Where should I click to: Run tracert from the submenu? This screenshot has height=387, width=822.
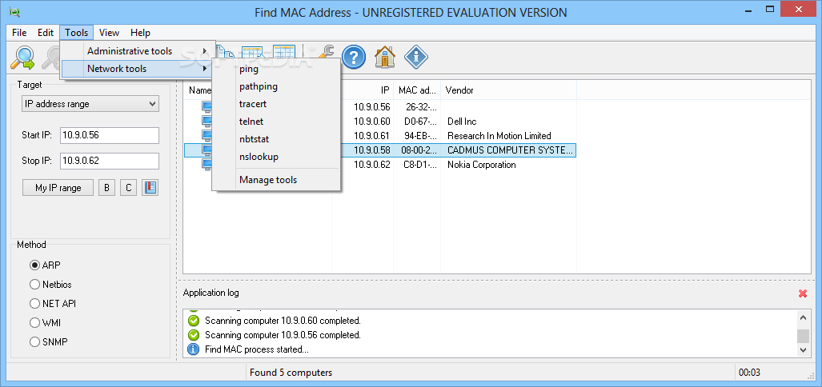click(x=276, y=104)
